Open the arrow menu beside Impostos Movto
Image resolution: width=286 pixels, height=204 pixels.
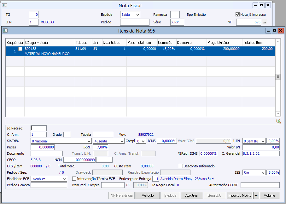tap(256, 195)
